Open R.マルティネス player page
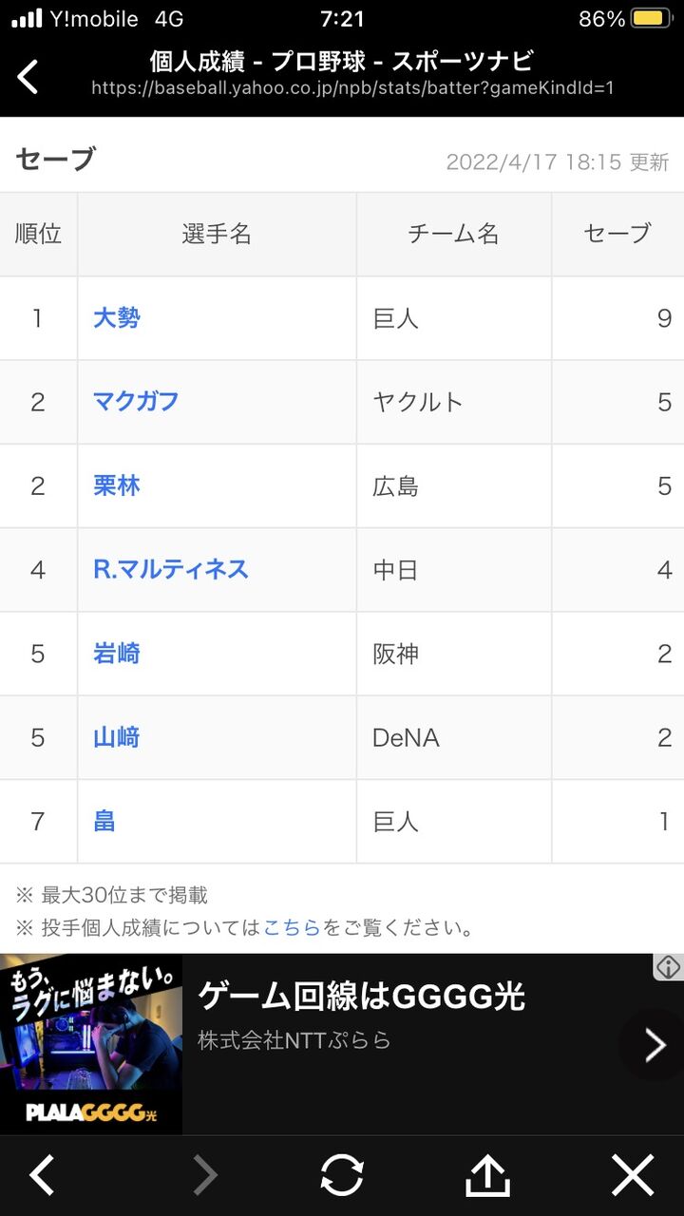Viewport: 684px width, 1216px height. pyautogui.click(x=171, y=569)
